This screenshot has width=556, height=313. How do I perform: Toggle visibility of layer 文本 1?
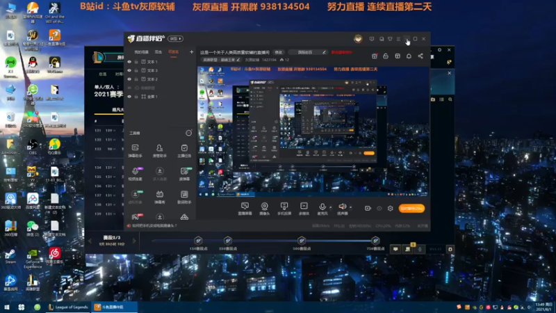tap(129, 62)
